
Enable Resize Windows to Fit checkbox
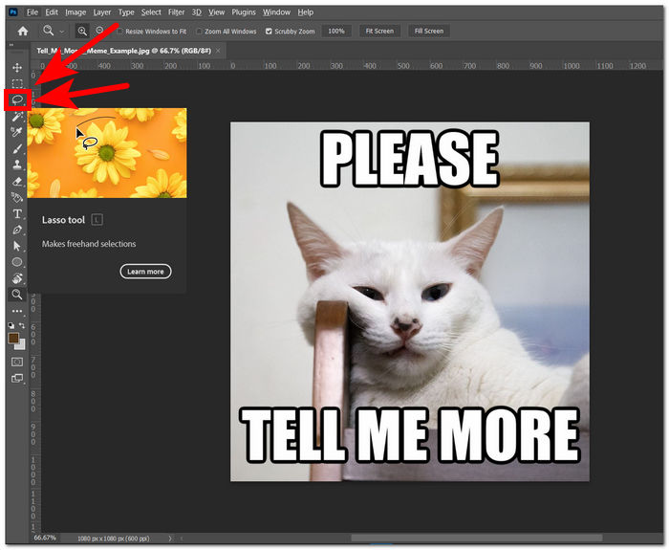click(x=119, y=32)
